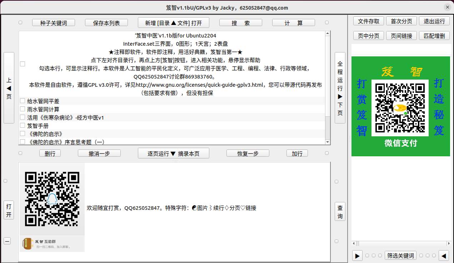
Task: Toggle small checkbox below the 查询 button
Action: point(336,241)
